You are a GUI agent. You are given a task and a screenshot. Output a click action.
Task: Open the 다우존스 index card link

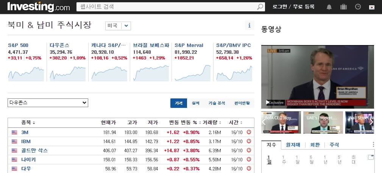[x=59, y=45]
